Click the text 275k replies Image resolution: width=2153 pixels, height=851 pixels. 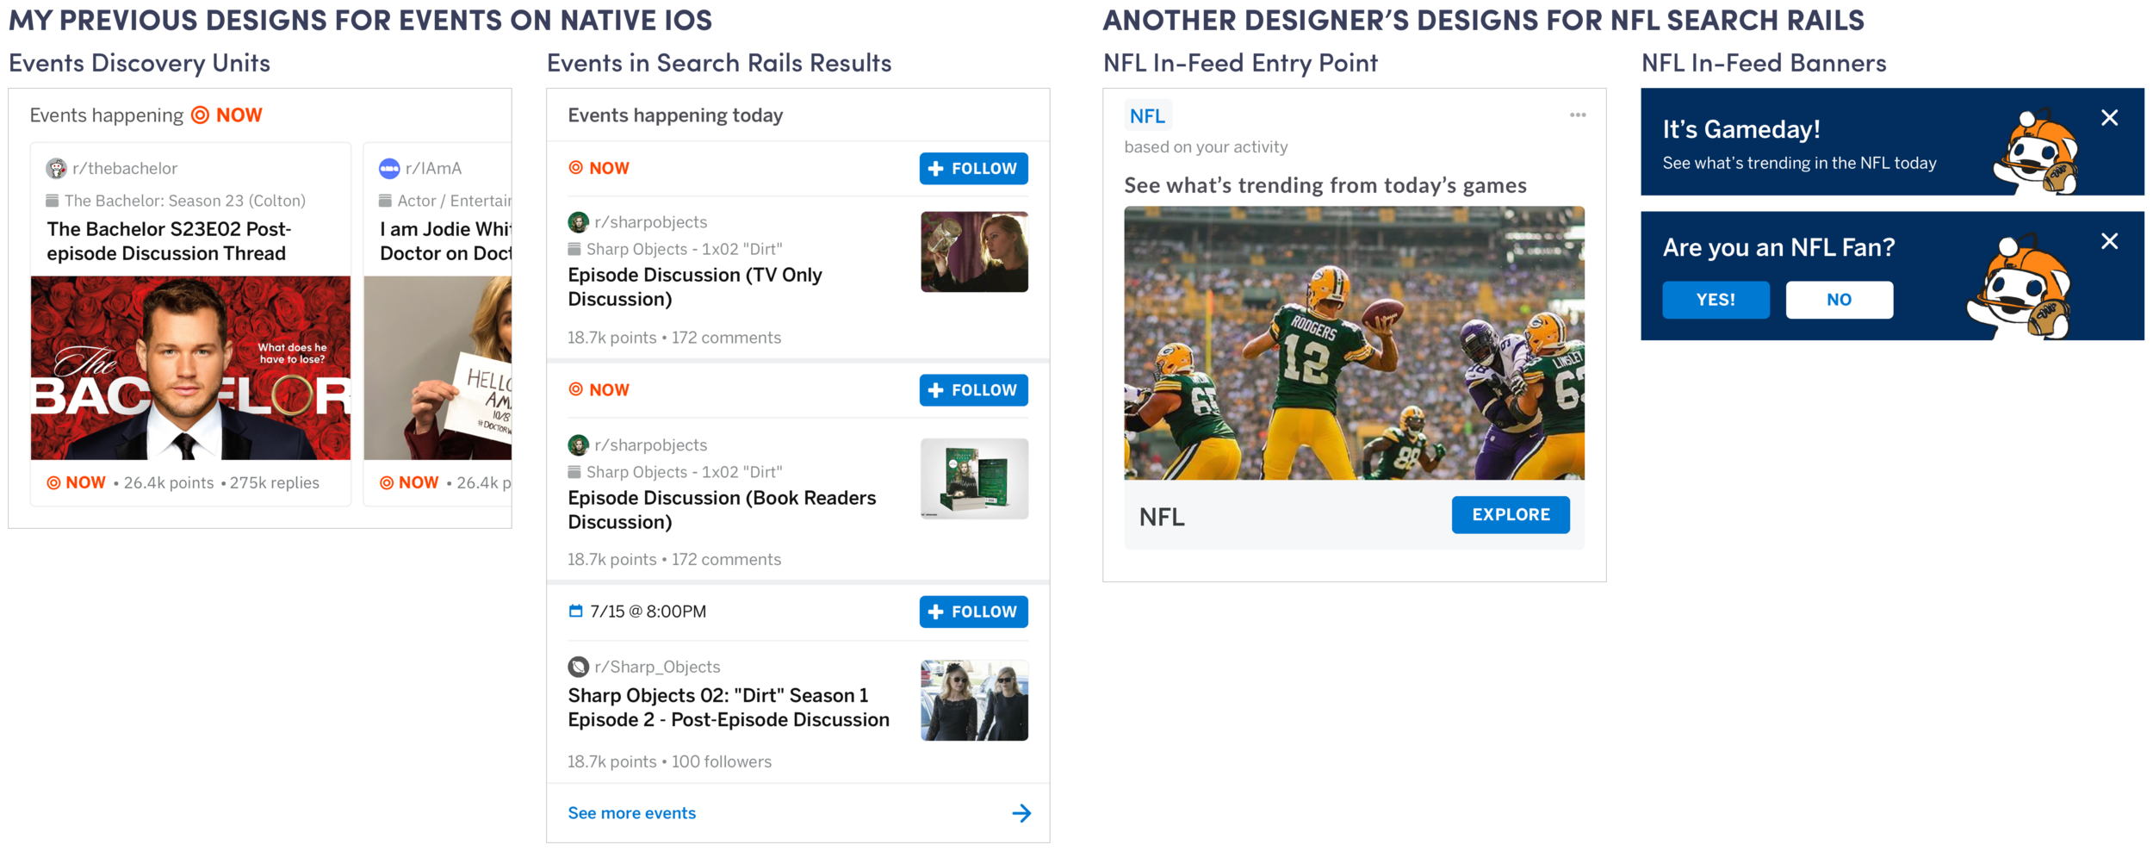pyautogui.click(x=274, y=483)
